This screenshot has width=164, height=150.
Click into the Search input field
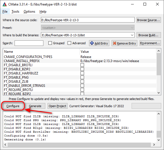[29, 43]
